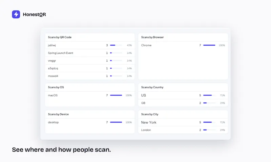Select the New York city row
This screenshot has height=162, width=271.
183,122
